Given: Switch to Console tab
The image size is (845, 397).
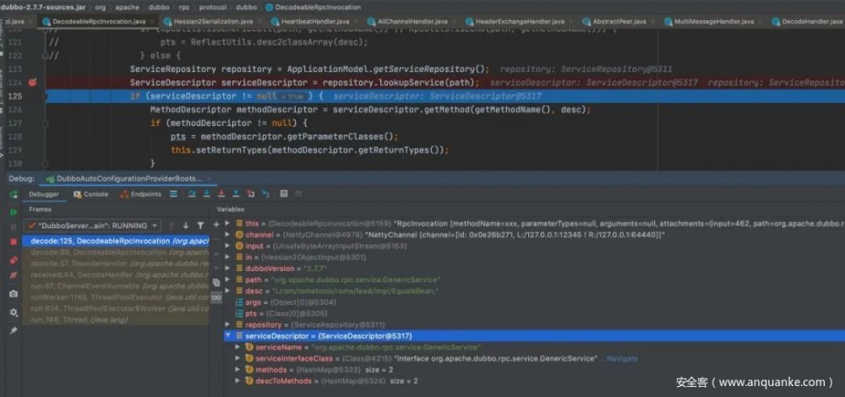Looking at the screenshot, I should 91,194.
